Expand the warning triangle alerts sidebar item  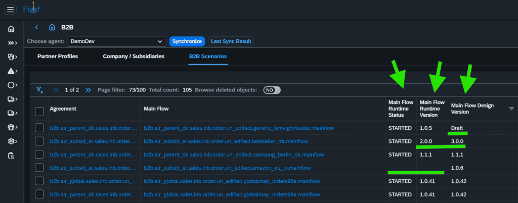click(13, 71)
